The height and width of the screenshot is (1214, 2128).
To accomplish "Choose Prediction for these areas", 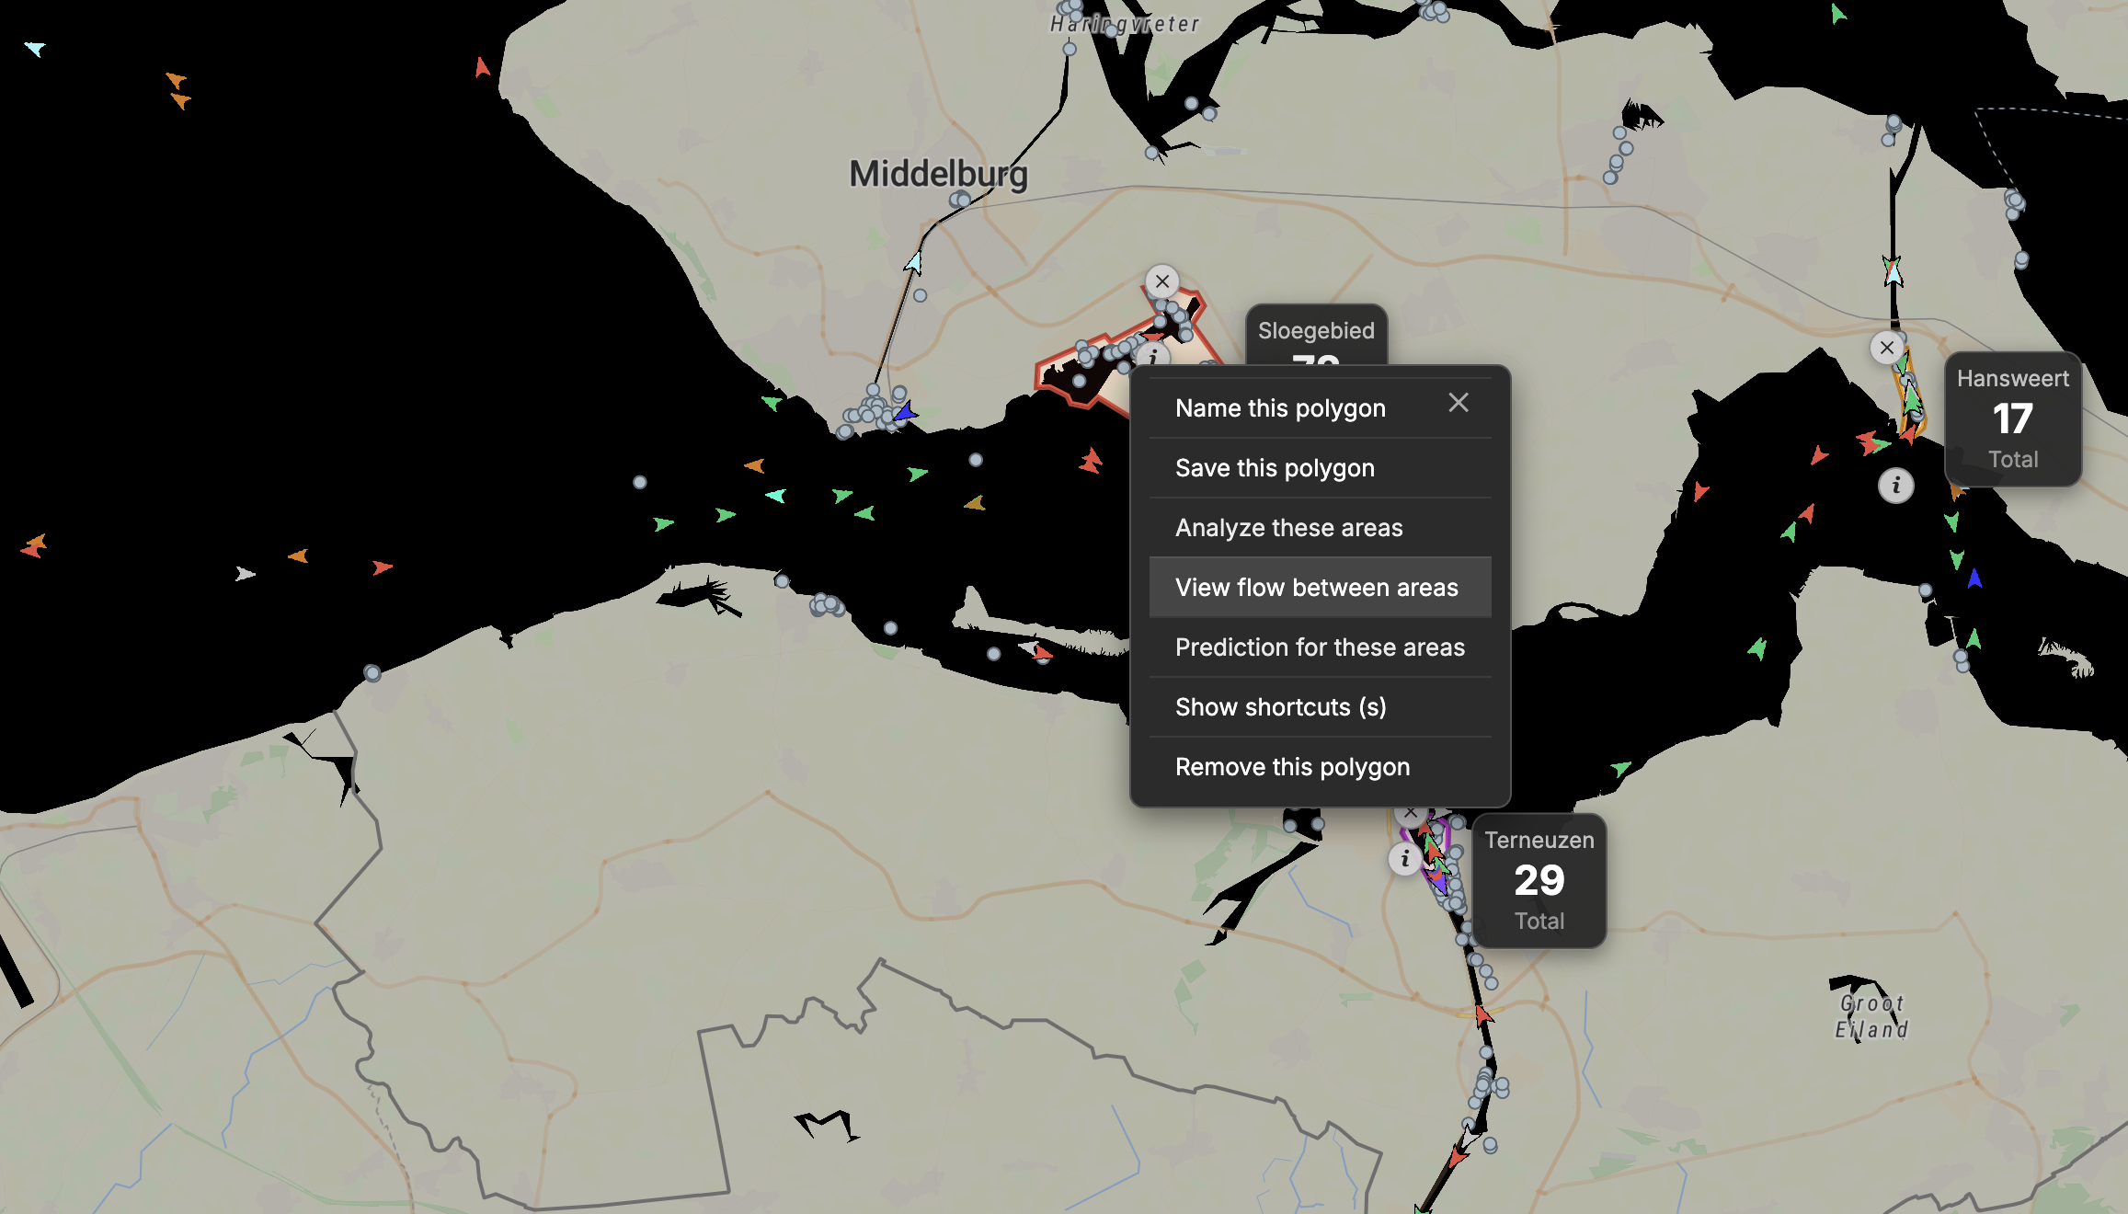I will tap(1320, 647).
